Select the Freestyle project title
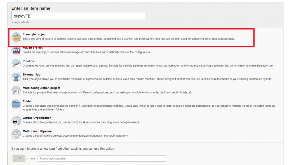This screenshot has width=289, height=165. (x=34, y=34)
